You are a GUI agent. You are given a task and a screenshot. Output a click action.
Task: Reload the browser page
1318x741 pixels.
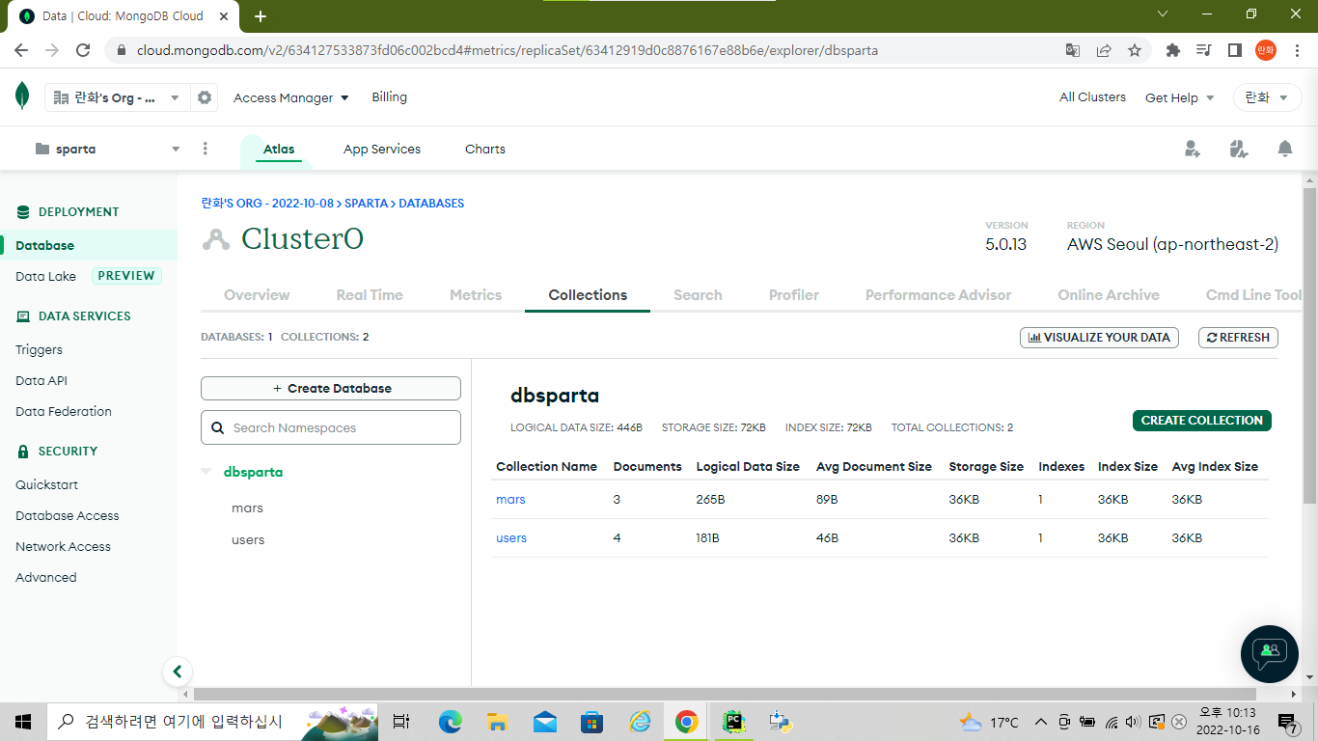tap(83, 50)
